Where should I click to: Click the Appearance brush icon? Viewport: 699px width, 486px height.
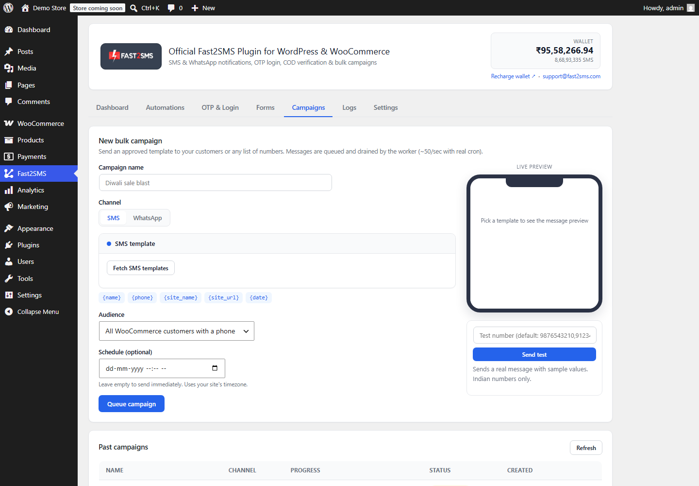pyautogui.click(x=9, y=228)
